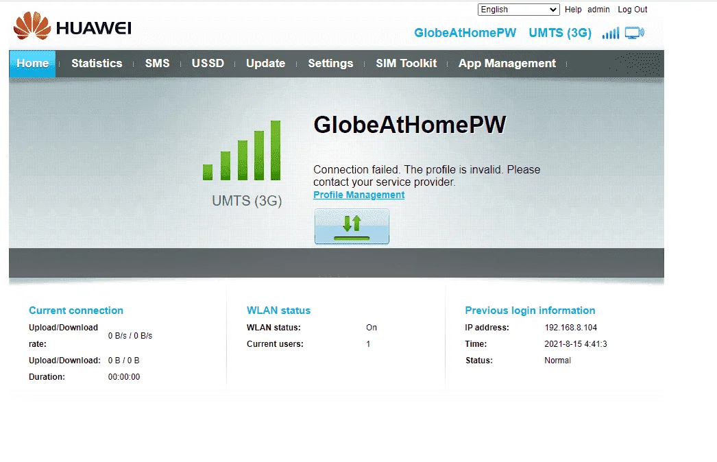Image resolution: width=717 pixels, height=462 pixels.
Task: Open SIM Toolkit page
Action: [x=406, y=64]
